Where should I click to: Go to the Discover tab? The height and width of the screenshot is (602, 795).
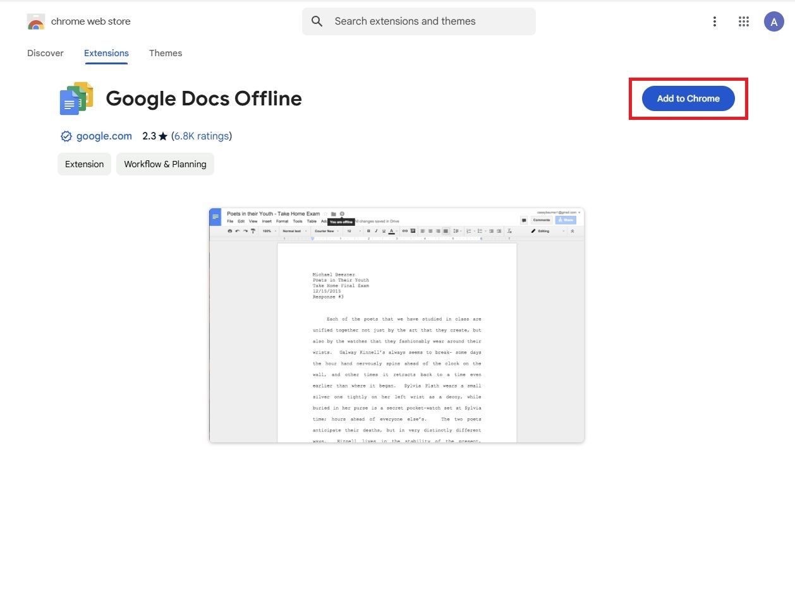click(46, 53)
